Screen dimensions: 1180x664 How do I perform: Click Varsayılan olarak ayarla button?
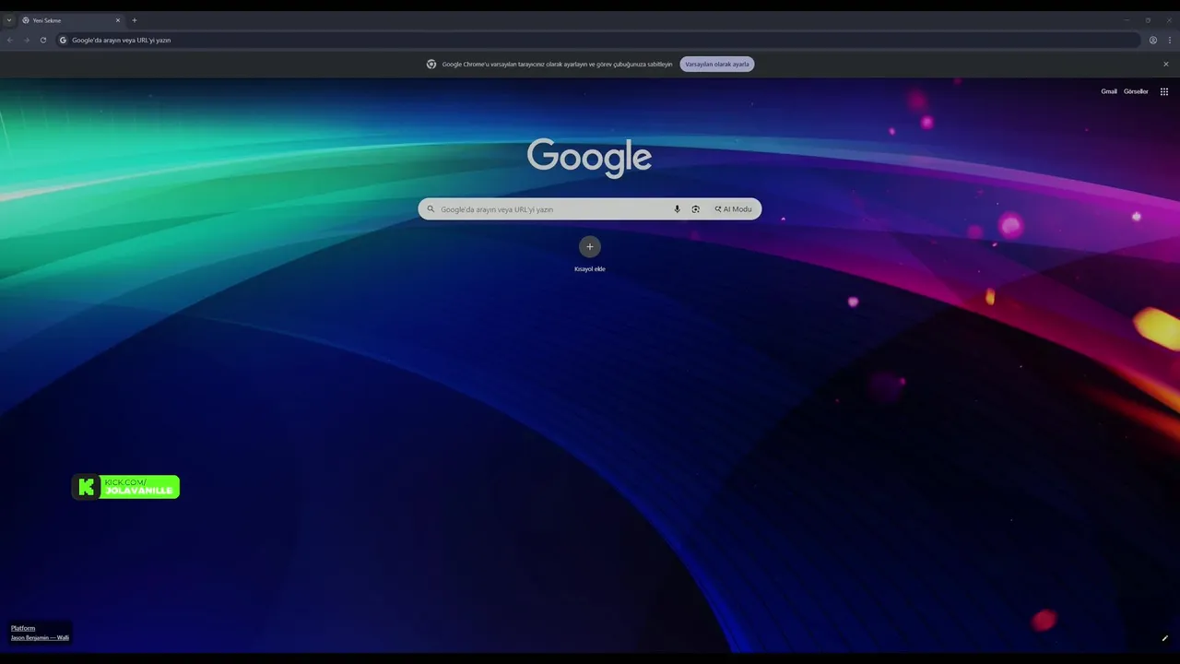tap(717, 65)
